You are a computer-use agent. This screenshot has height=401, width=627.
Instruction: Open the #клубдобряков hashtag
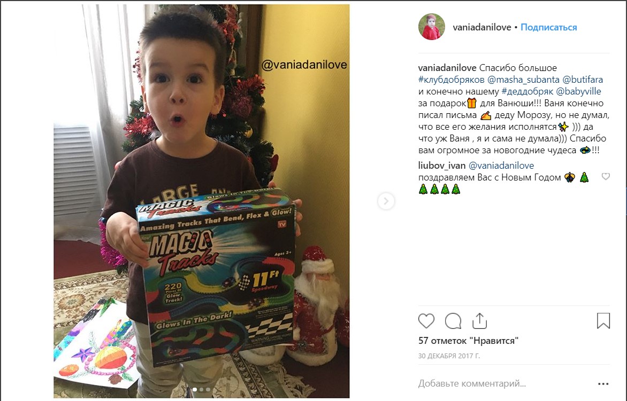coord(451,80)
